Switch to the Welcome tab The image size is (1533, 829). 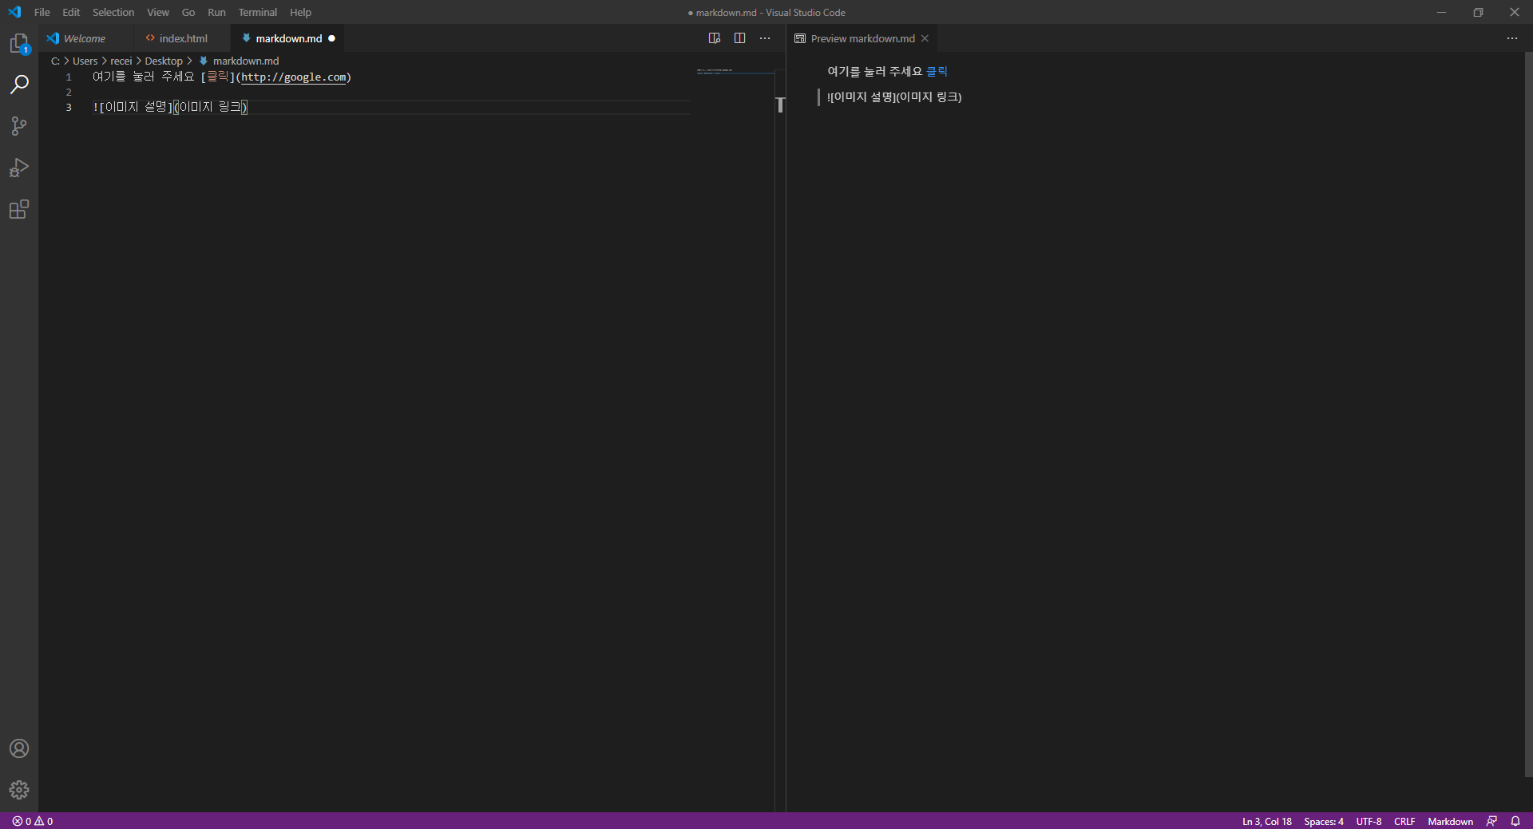[85, 38]
